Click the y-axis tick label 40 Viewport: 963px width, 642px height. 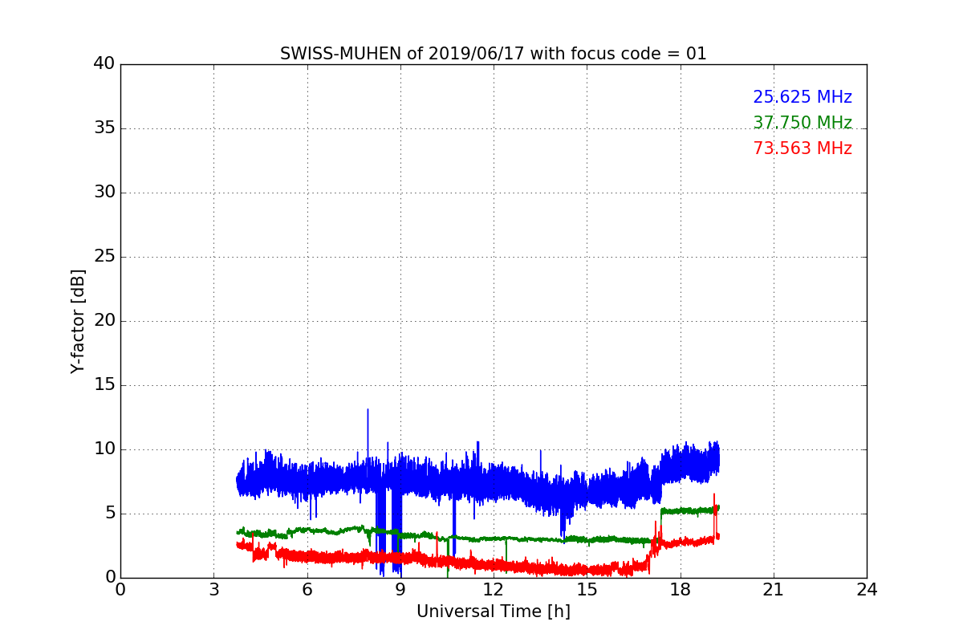pyautogui.click(x=104, y=64)
